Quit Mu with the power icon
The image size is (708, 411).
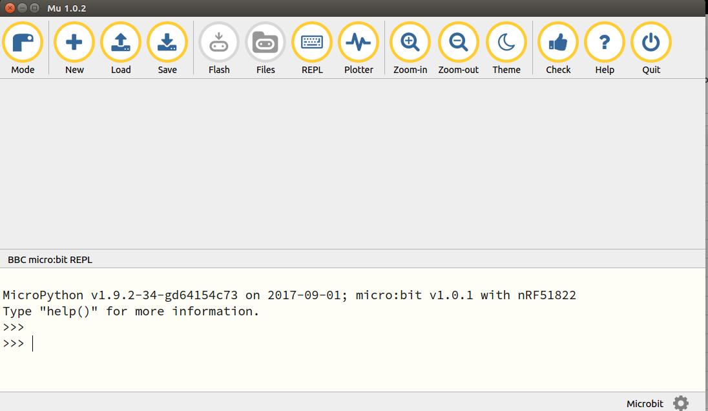point(651,48)
